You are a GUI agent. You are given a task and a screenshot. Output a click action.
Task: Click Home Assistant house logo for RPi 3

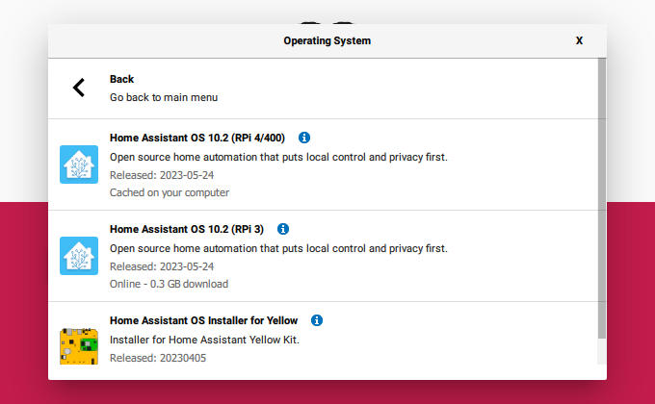coord(79,256)
